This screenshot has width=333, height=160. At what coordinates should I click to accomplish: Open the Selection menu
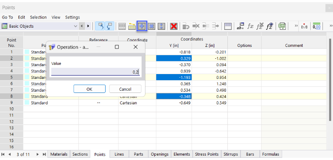[38, 17]
